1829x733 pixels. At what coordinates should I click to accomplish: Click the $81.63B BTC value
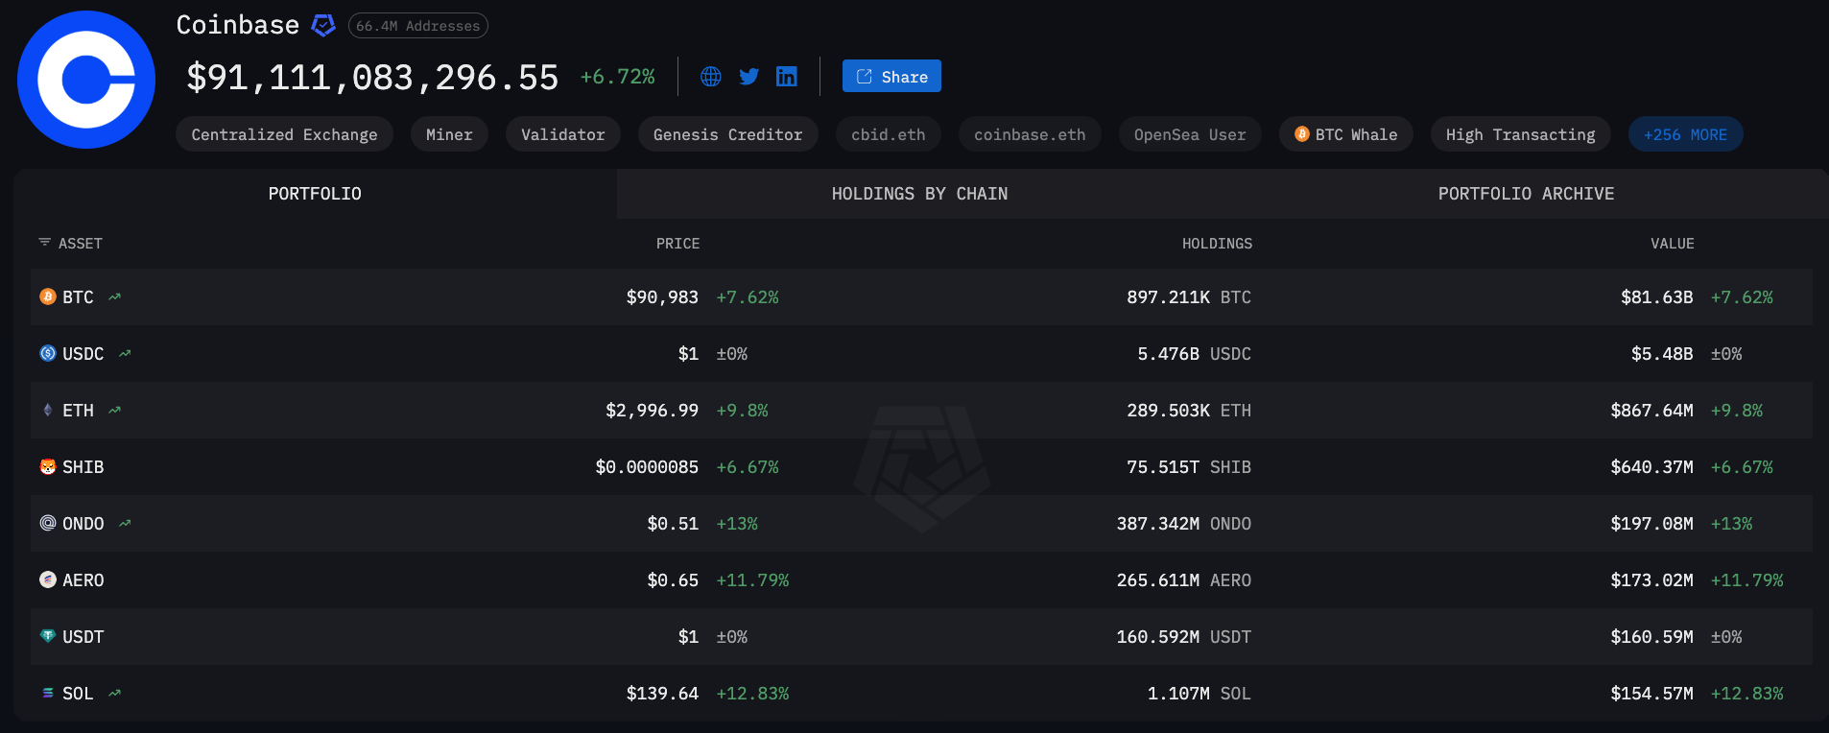[1657, 297]
